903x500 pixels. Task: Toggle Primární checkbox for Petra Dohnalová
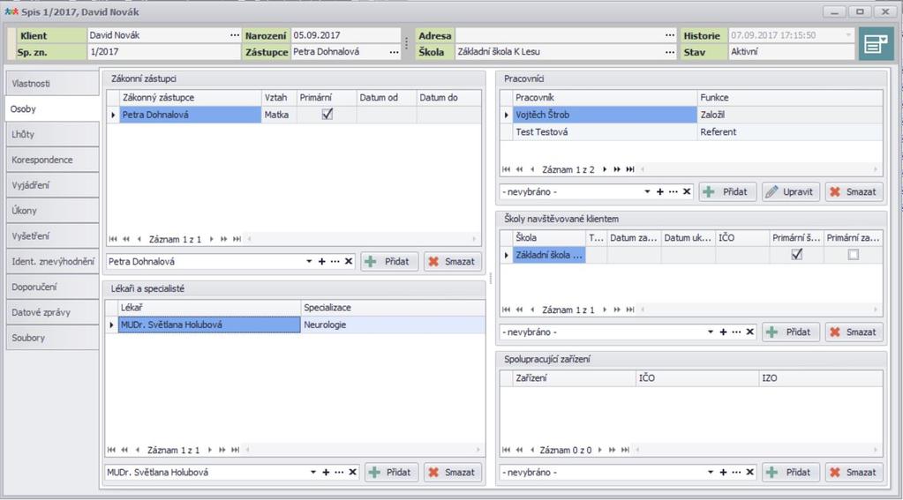pyautogui.click(x=327, y=115)
